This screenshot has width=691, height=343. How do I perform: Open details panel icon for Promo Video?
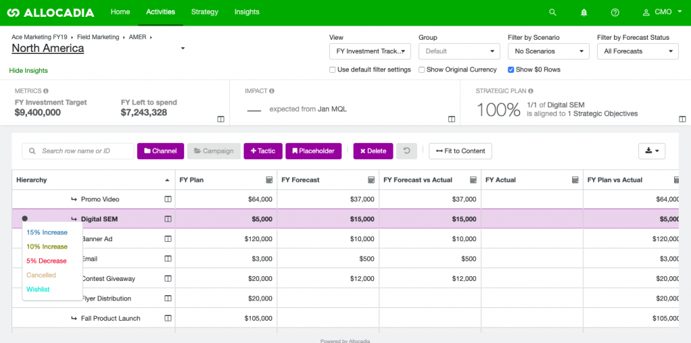point(167,199)
